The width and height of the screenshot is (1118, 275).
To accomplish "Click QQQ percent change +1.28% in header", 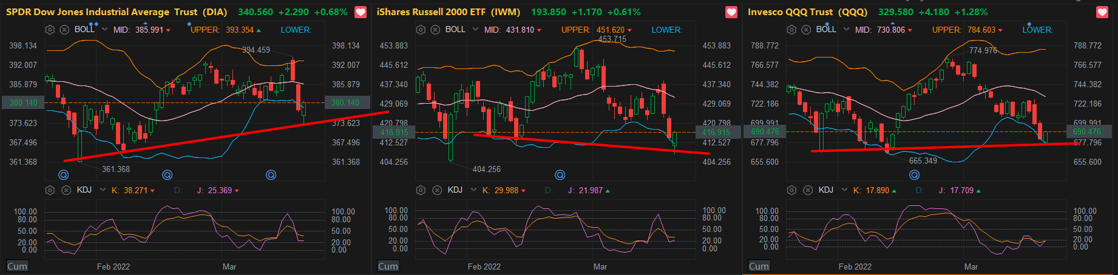I will tap(971, 12).
